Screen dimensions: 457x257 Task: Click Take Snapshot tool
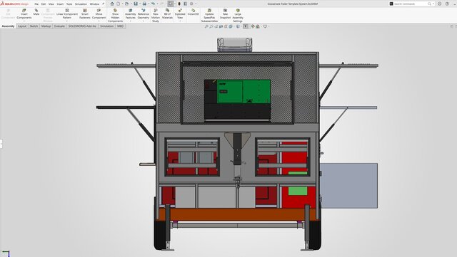coord(225,14)
